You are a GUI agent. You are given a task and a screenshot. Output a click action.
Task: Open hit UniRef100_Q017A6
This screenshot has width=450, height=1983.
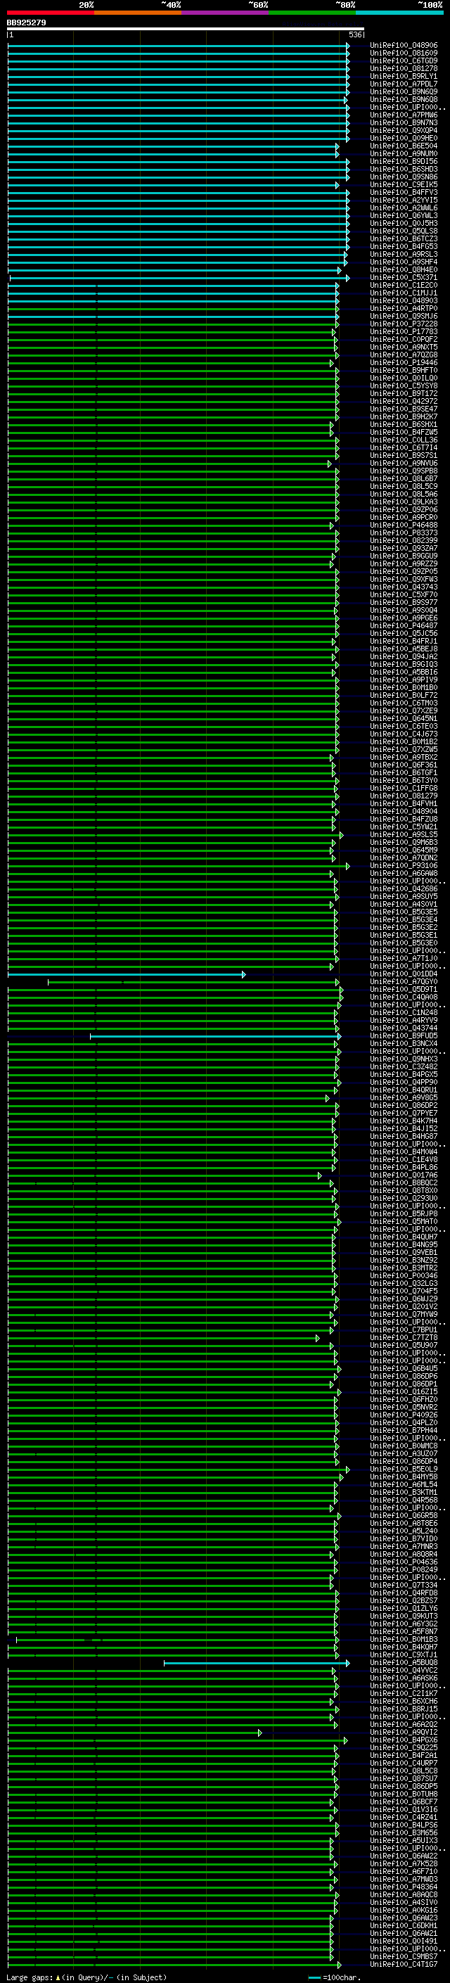[404, 1175]
